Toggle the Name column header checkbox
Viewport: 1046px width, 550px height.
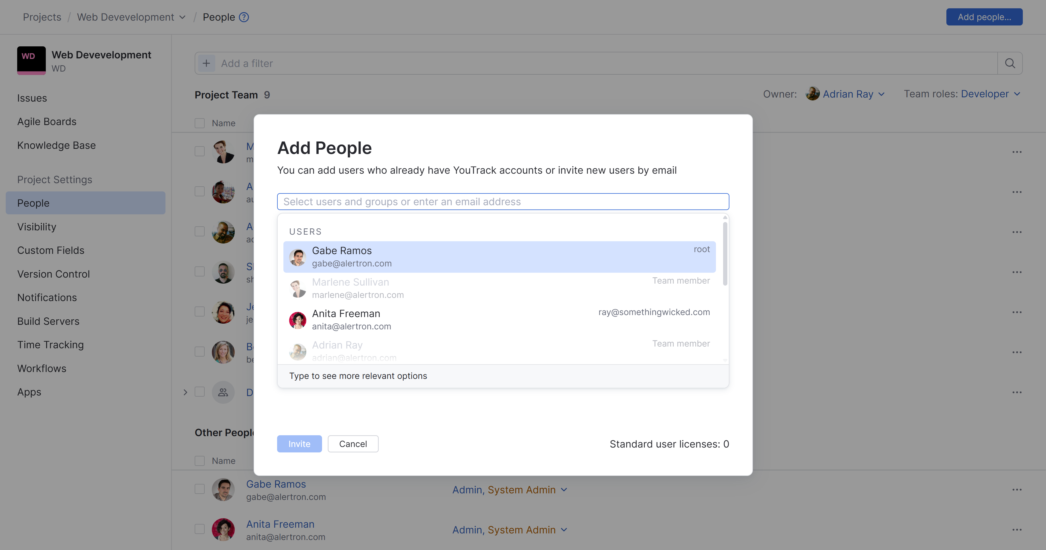(x=199, y=123)
